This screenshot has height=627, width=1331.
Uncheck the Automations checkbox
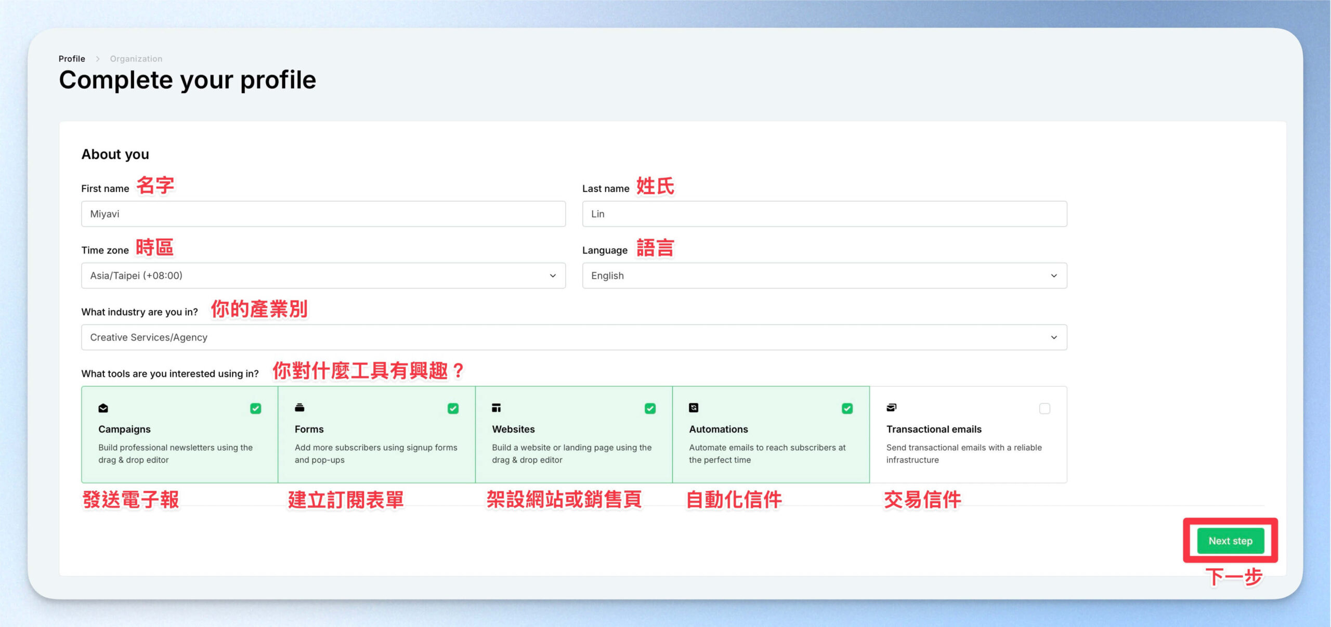pos(847,409)
